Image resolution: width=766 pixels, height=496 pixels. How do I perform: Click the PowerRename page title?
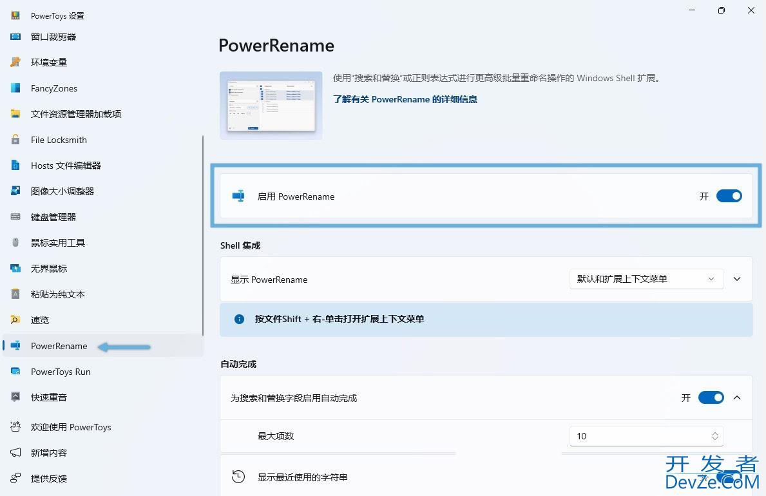(276, 46)
